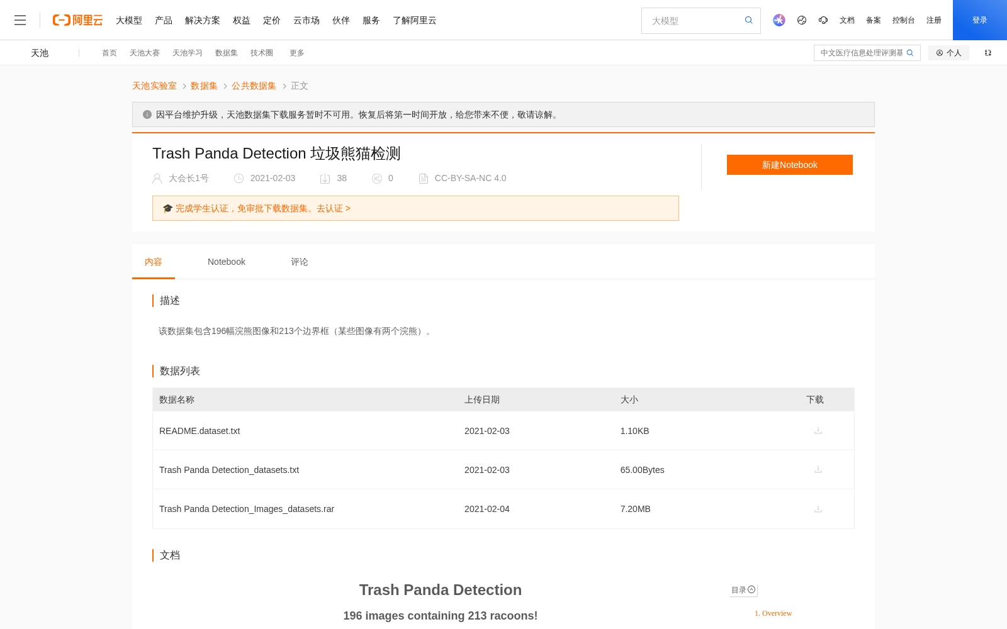Collapse the 目录 table of contents
Viewport: 1007px width, 629px height.
coord(743,590)
